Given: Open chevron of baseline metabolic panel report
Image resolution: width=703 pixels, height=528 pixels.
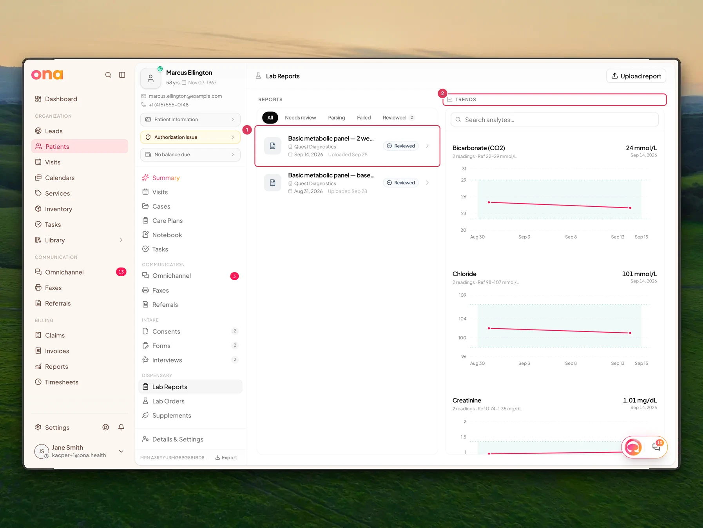Looking at the screenshot, I should pyautogui.click(x=428, y=183).
